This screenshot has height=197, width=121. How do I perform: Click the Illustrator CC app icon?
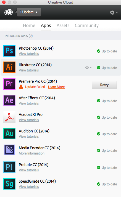coord(9,67)
